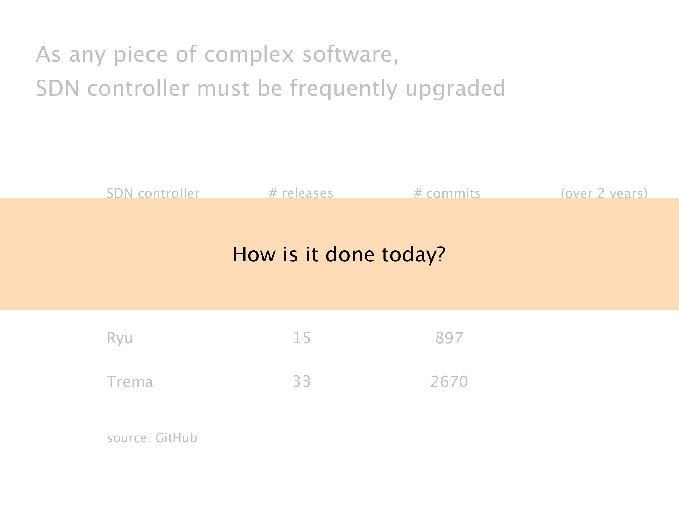Click the word "GitHub" in the source note
The image size is (679, 509).
[176, 438]
